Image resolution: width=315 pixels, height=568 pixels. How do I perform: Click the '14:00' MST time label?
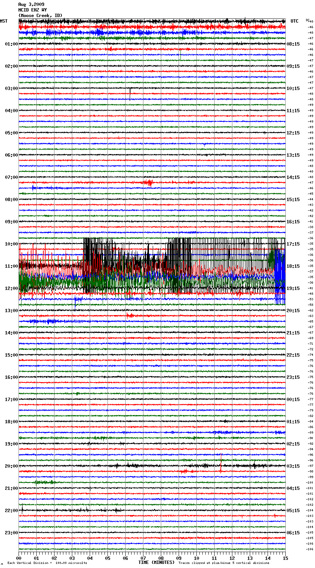11,333
